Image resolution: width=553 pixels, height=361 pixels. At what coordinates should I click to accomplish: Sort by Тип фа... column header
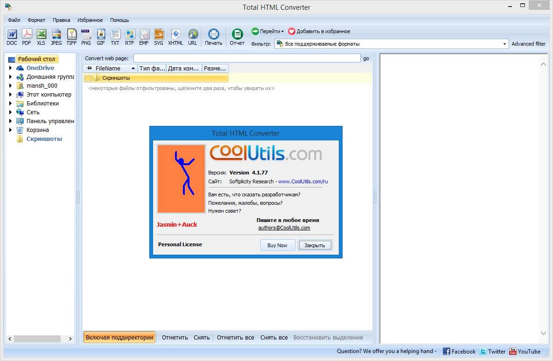point(152,69)
